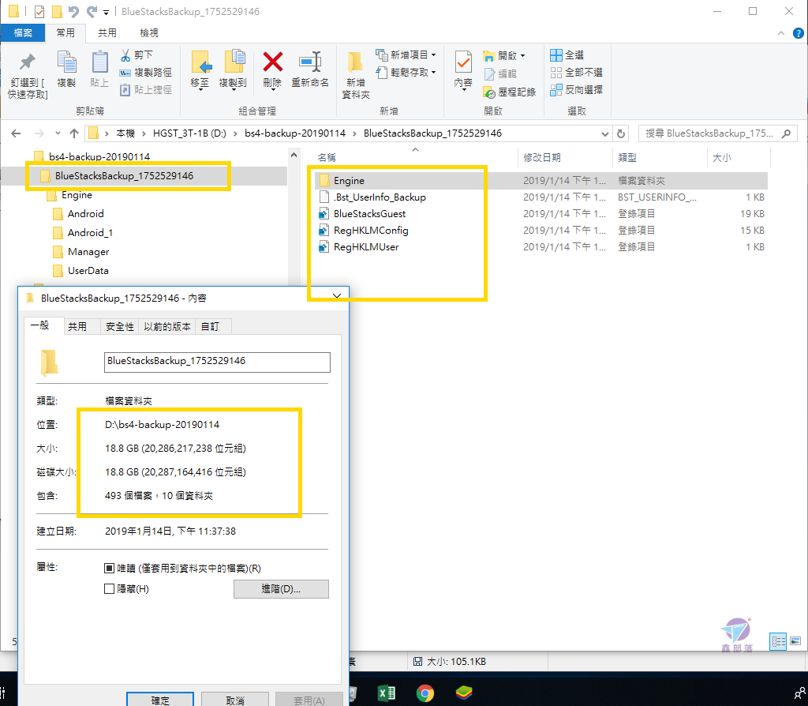Open the Easy access (輕鬆存取) dropdown
The width and height of the screenshot is (808, 706).
tap(406, 72)
